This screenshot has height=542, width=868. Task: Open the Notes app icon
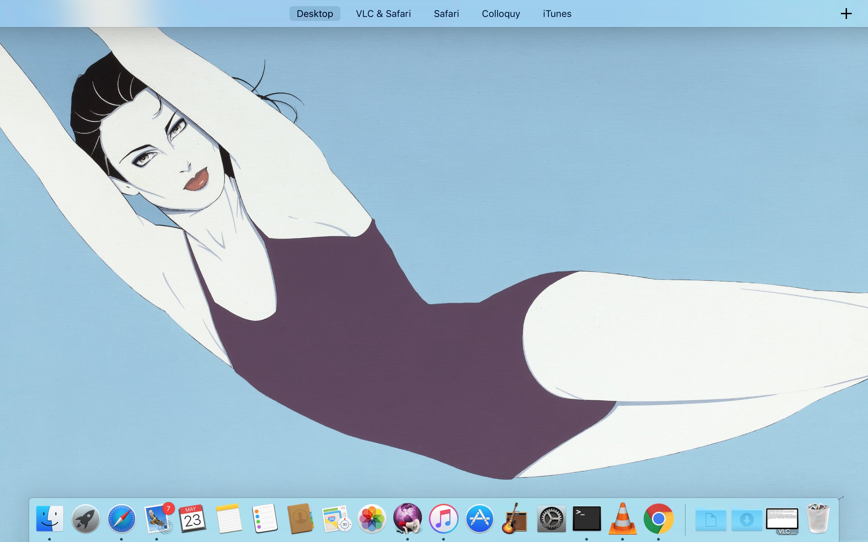point(229,518)
